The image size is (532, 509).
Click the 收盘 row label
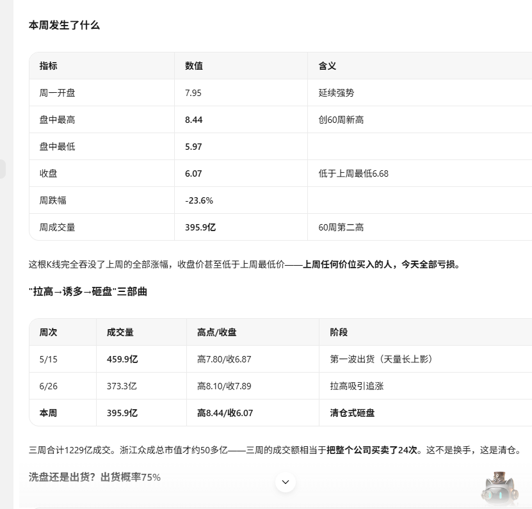pyautogui.click(x=48, y=174)
